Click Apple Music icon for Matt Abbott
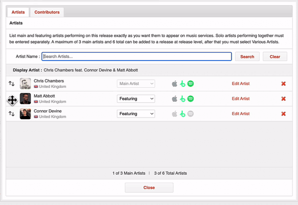This screenshot has height=205, width=298. click(174, 99)
